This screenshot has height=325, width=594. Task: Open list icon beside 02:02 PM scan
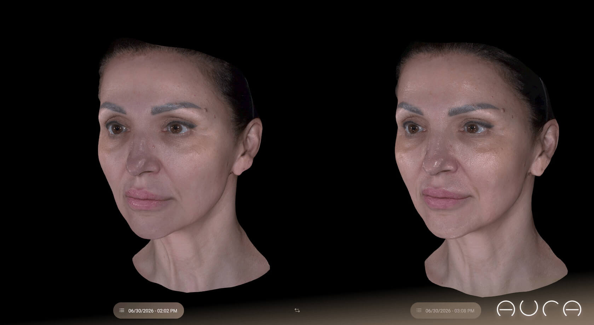tap(122, 310)
